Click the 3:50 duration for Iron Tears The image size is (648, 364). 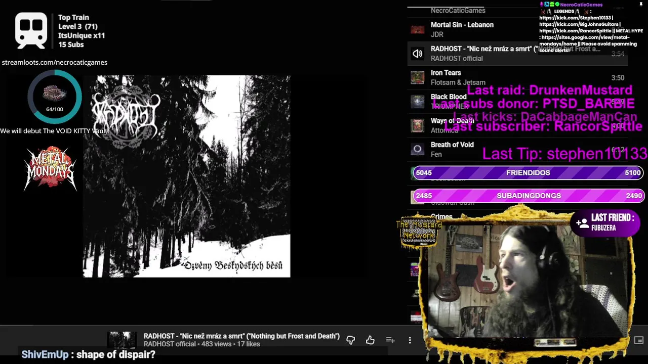(618, 78)
